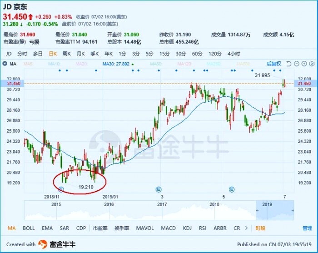Select the MAVOL indicator

click(145, 228)
